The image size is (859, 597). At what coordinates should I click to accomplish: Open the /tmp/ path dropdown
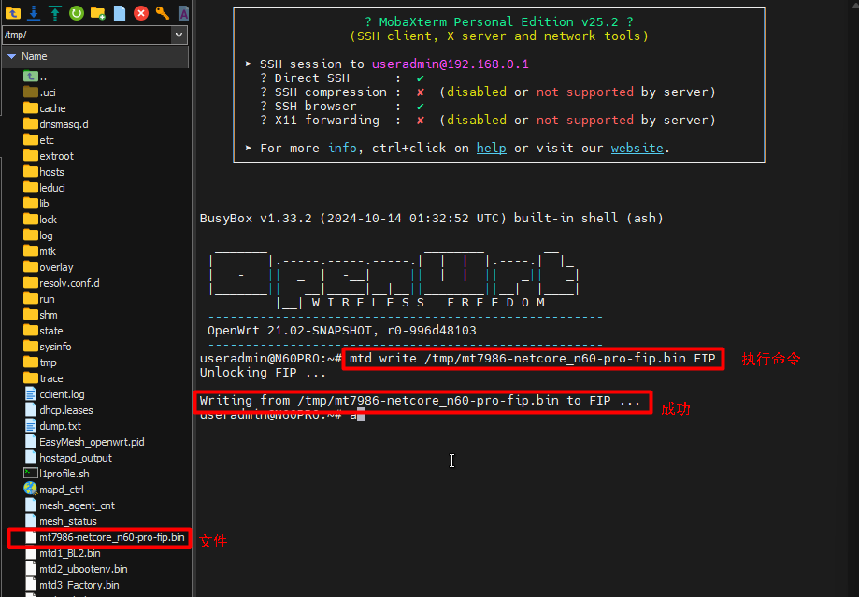click(x=179, y=35)
